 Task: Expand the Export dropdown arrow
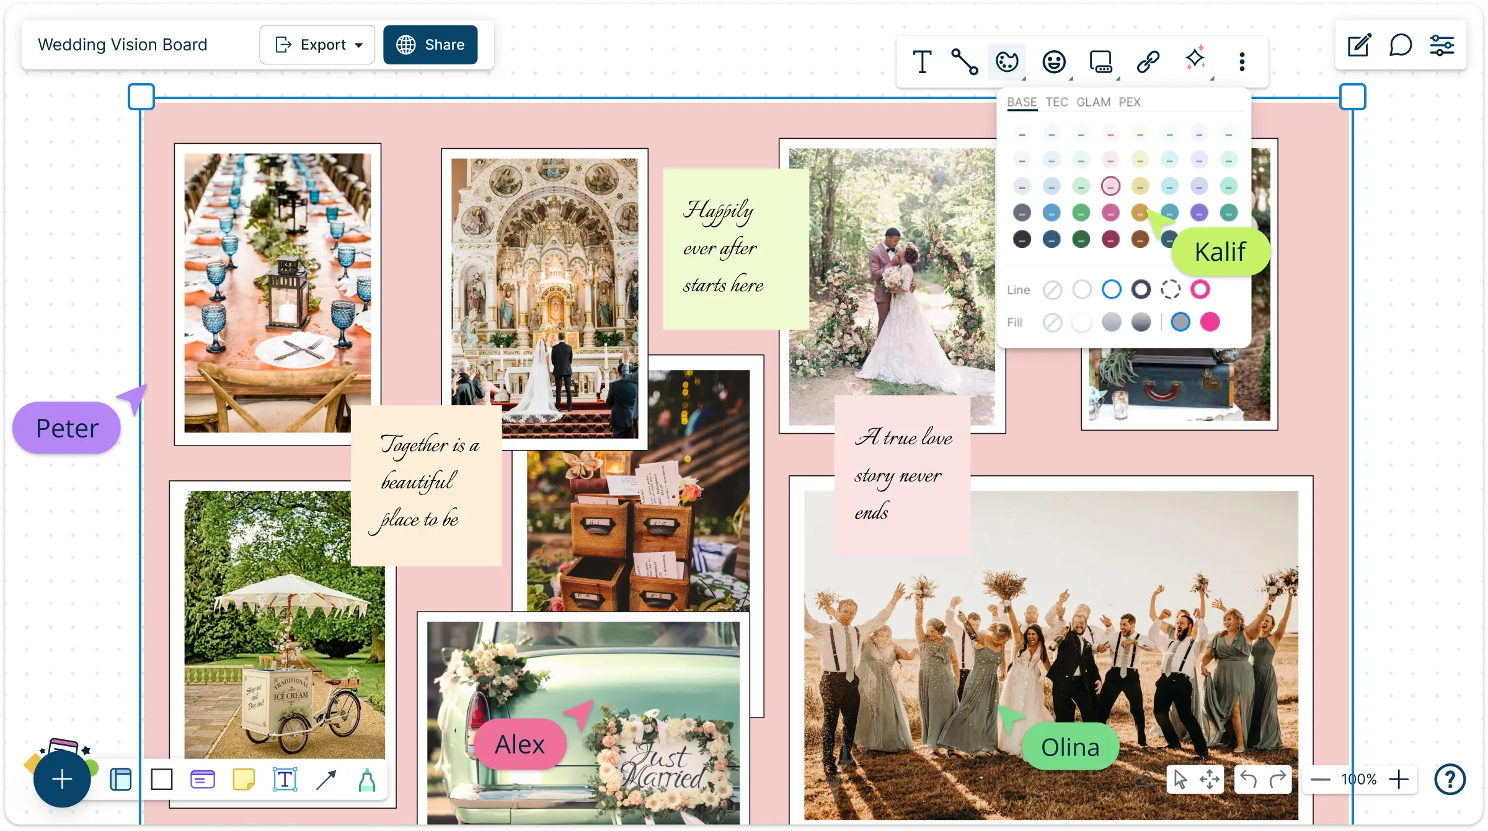coord(360,45)
